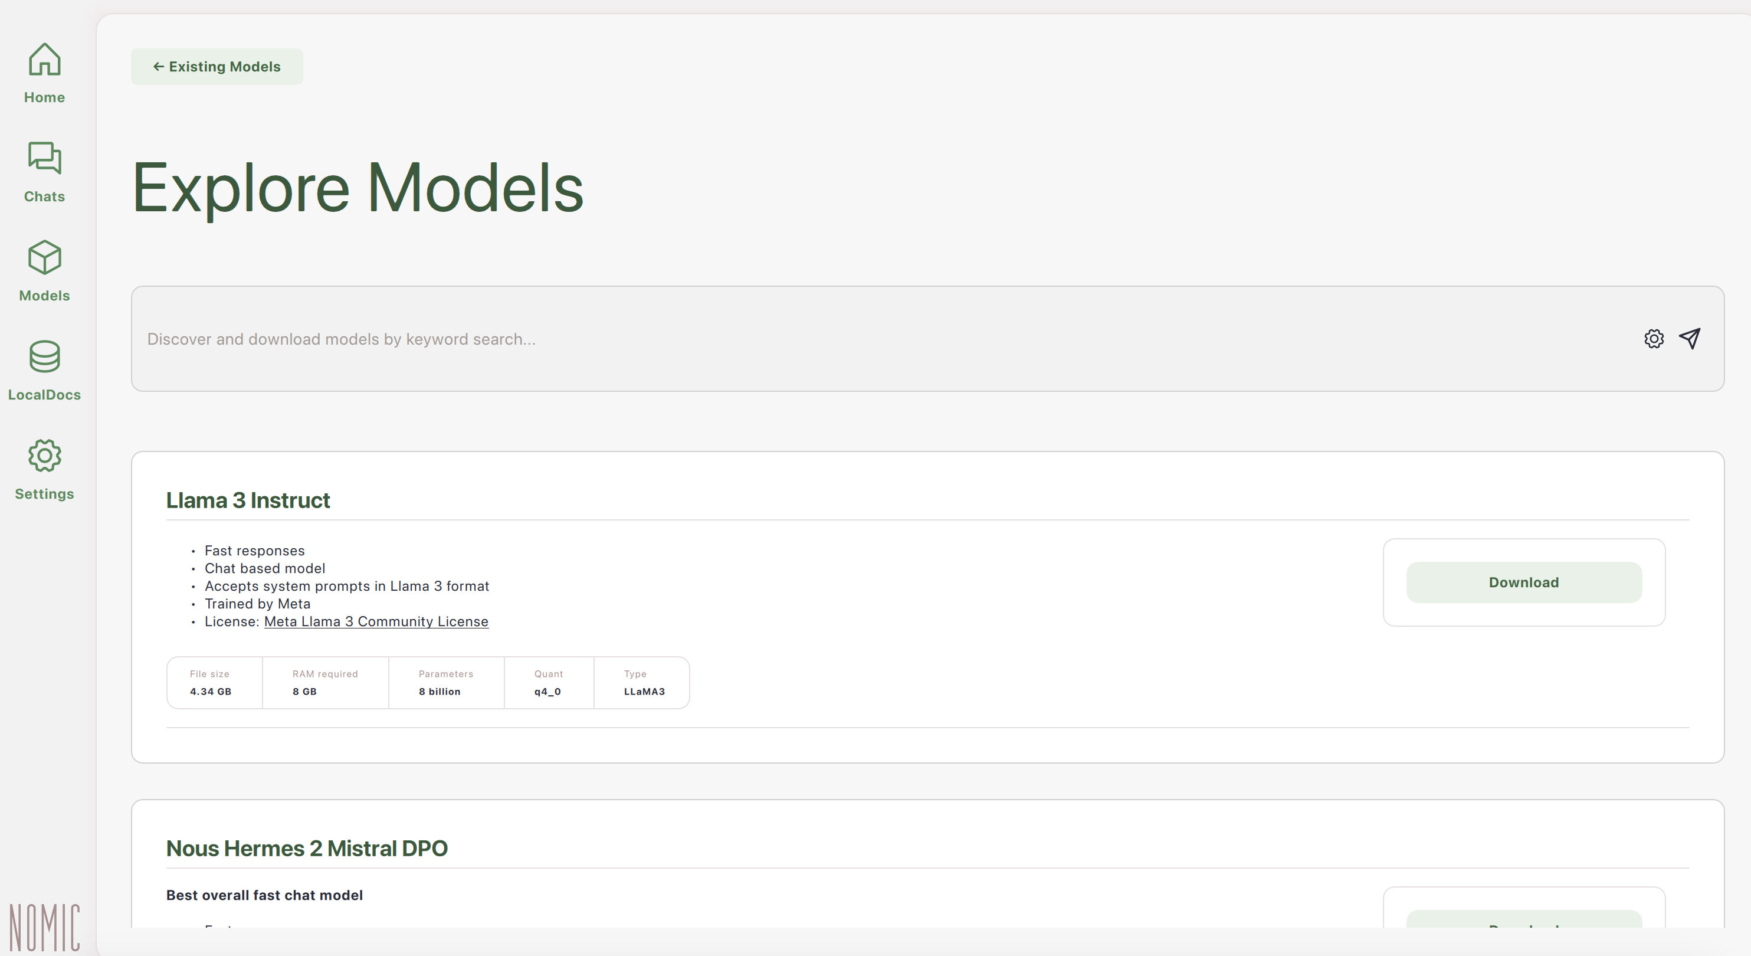Click the Nomic logo

coord(44,928)
